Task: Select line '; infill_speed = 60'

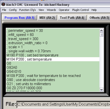Action: (53, 35)
